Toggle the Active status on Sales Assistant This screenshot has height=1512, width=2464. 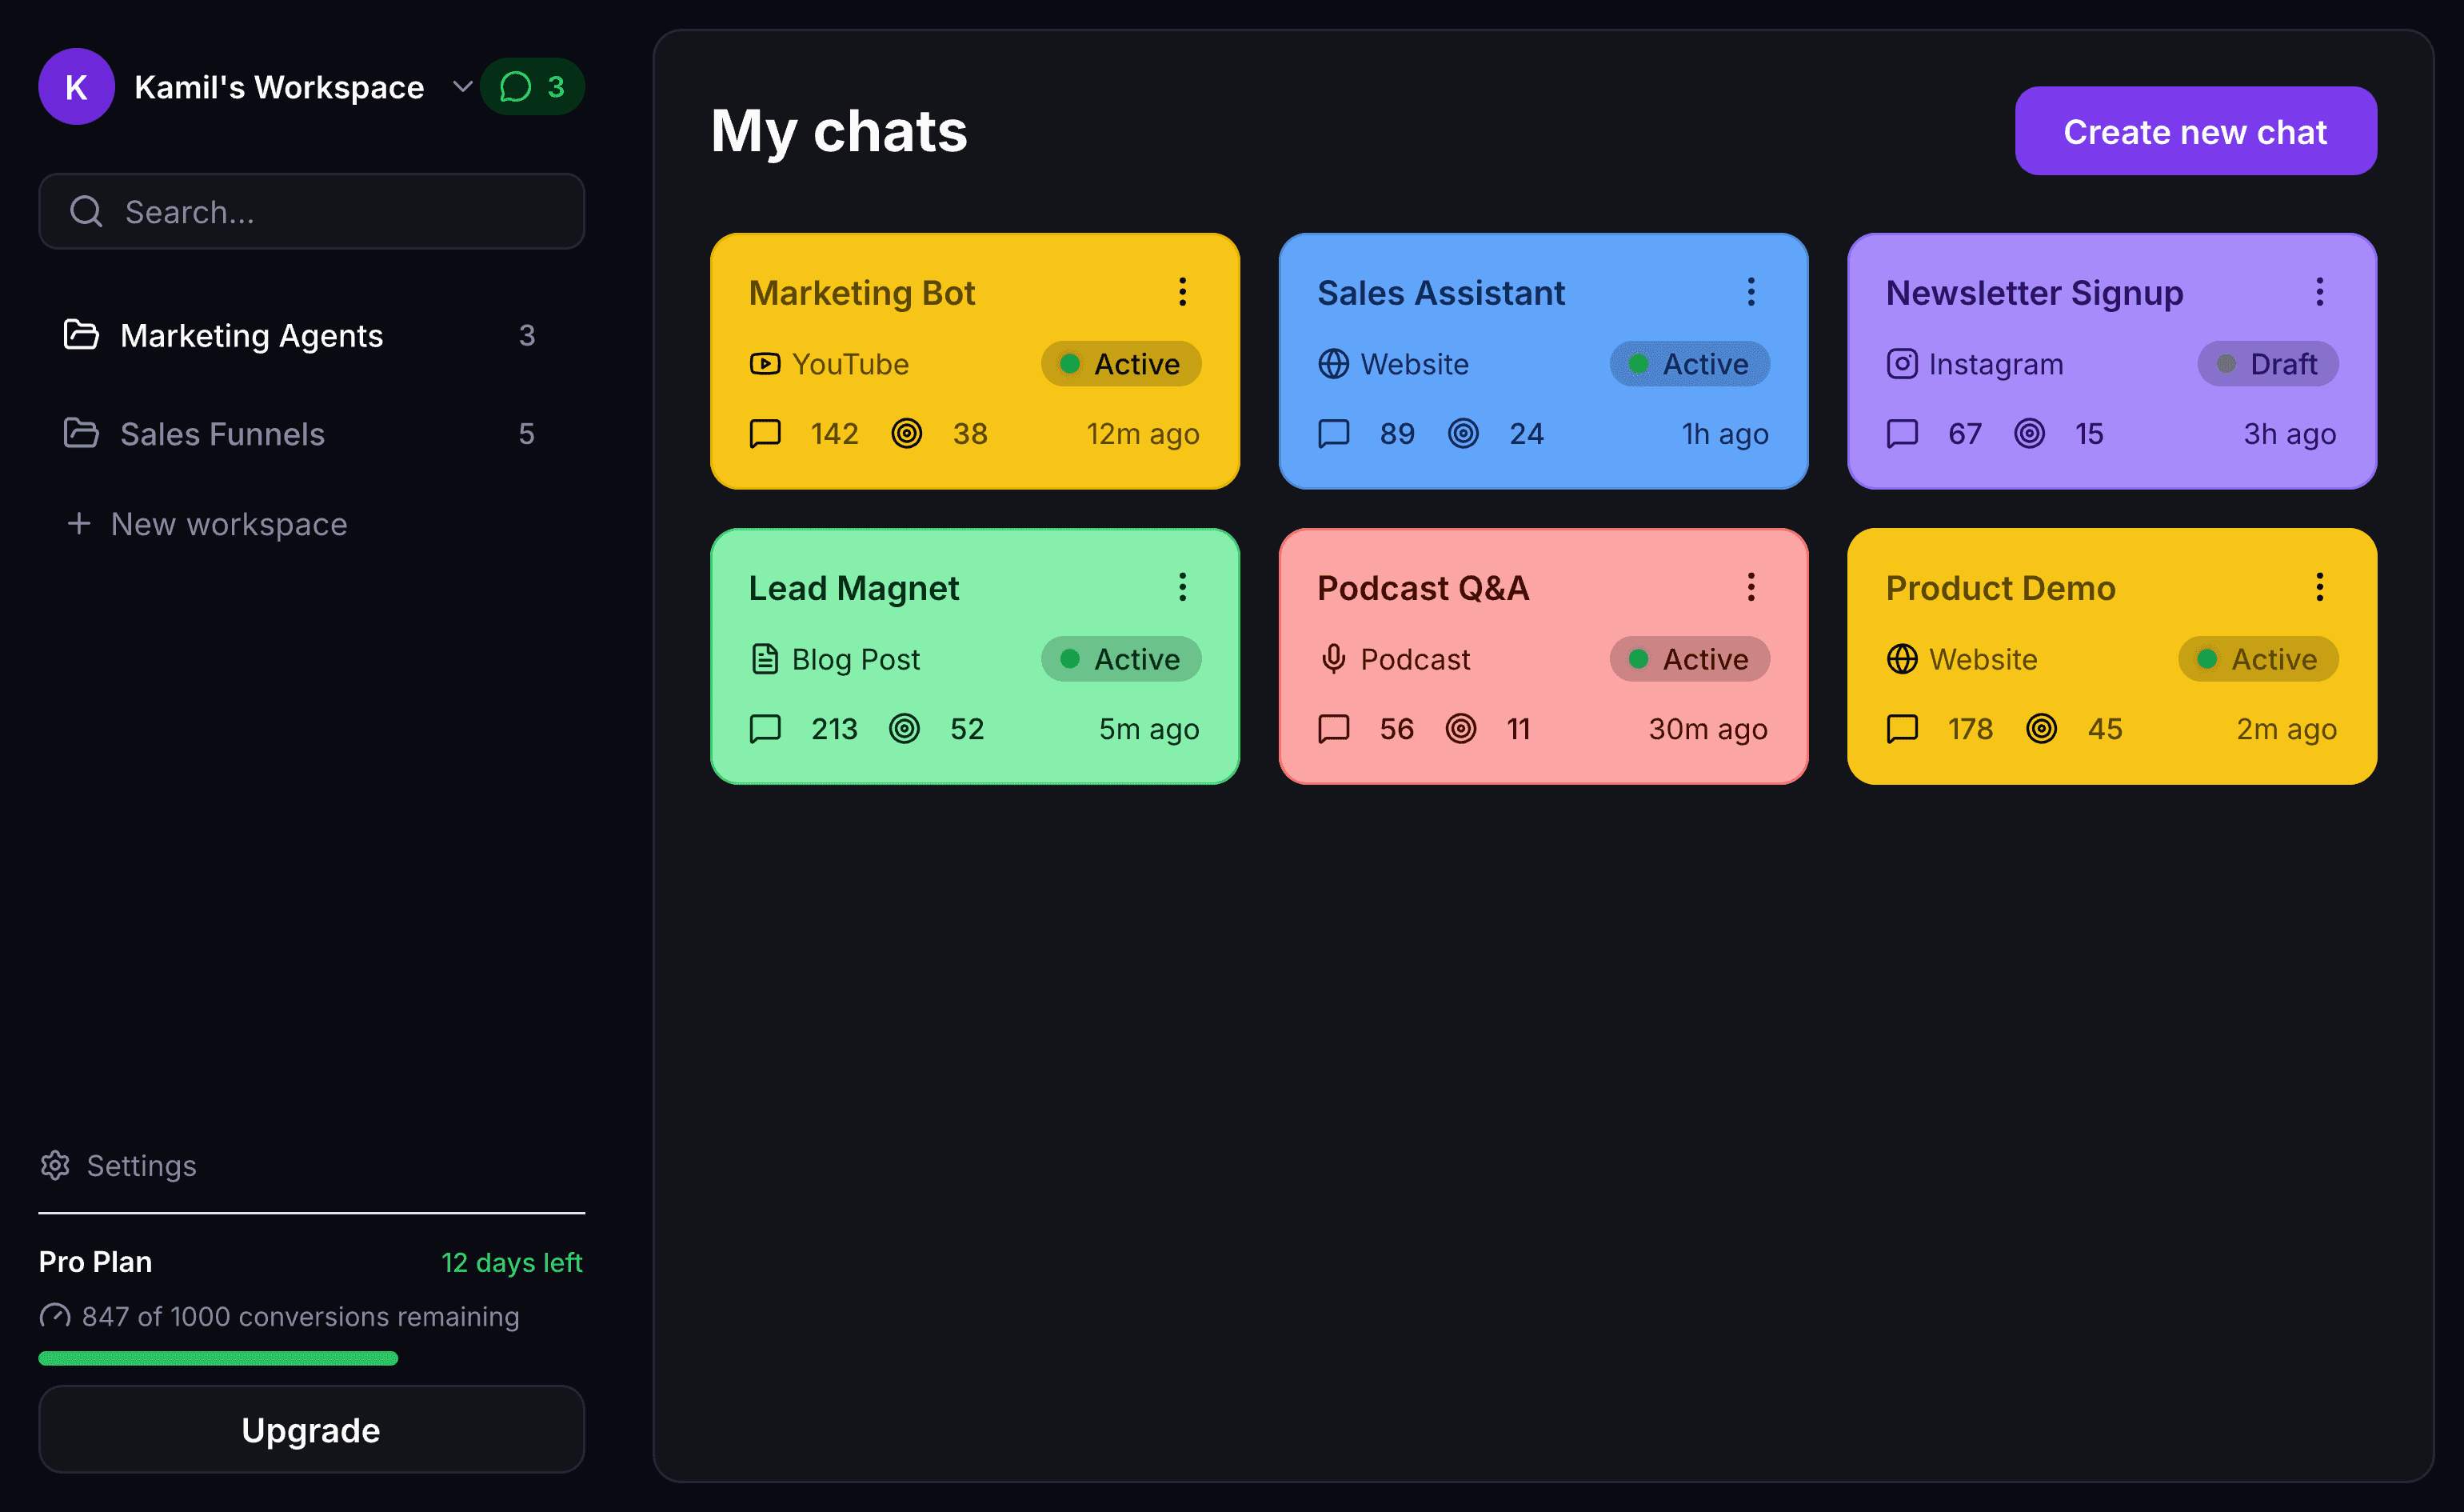1689,364
